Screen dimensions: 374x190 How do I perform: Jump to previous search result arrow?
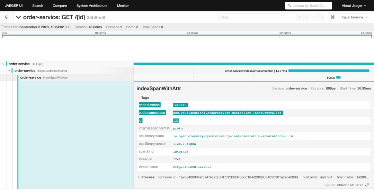[x=307, y=17]
